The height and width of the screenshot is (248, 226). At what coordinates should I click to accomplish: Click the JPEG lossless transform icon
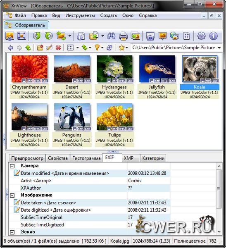(61, 36)
